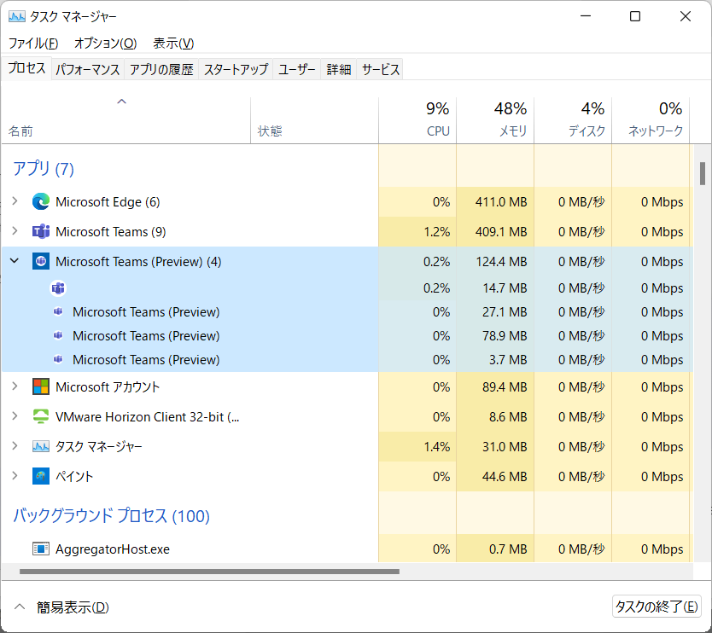Sort by the ネットワーク column header
This screenshot has width=712, height=633.
651,120
